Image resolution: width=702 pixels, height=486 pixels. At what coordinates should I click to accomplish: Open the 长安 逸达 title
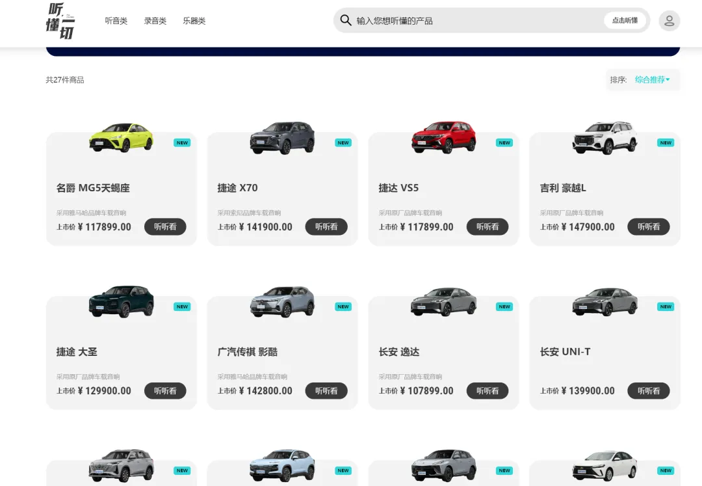pyautogui.click(x=399, y=352)
